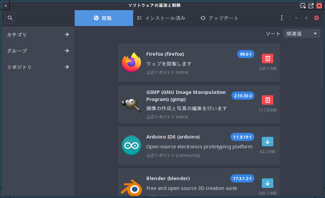Open the three-dot options menu

pyautogui.click(x=281, y=18)
